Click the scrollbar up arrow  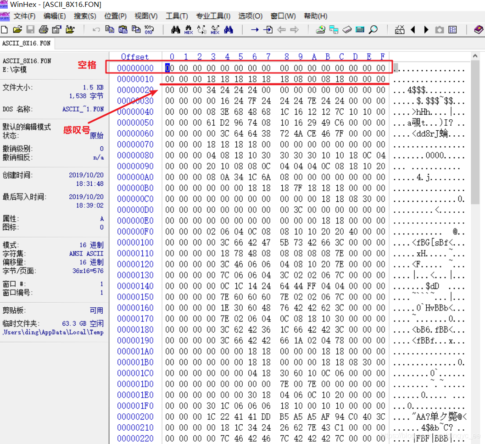pyautogui.click(x=475, y=56)
